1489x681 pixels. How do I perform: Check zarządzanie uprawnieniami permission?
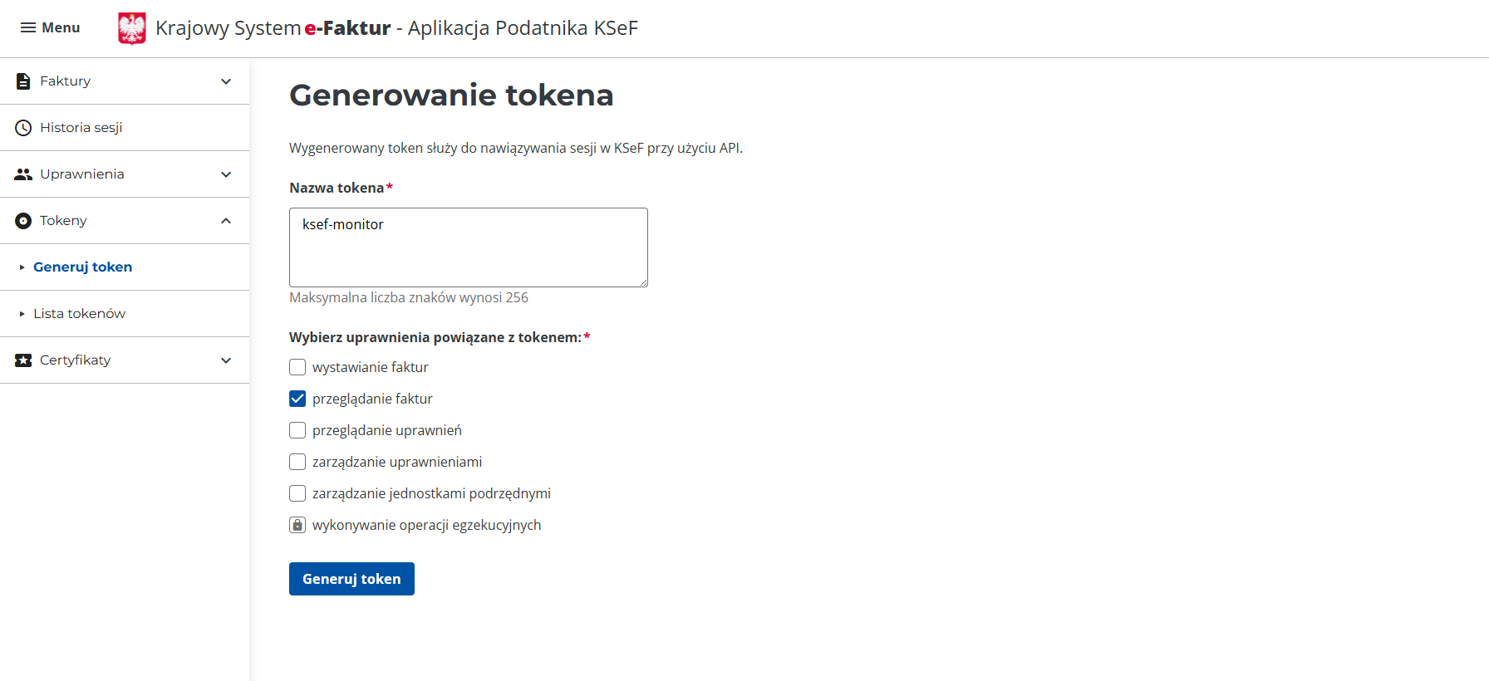pyautogui.click(x=297, y=461)
